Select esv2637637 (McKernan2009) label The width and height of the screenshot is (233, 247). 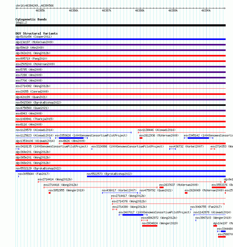pyautogui.click(x=179, y=185)
